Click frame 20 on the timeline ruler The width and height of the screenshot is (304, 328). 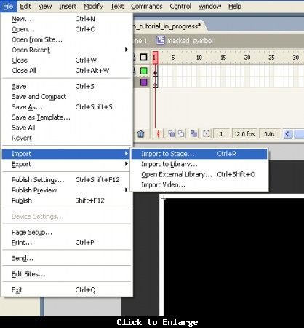coord(247,58)
